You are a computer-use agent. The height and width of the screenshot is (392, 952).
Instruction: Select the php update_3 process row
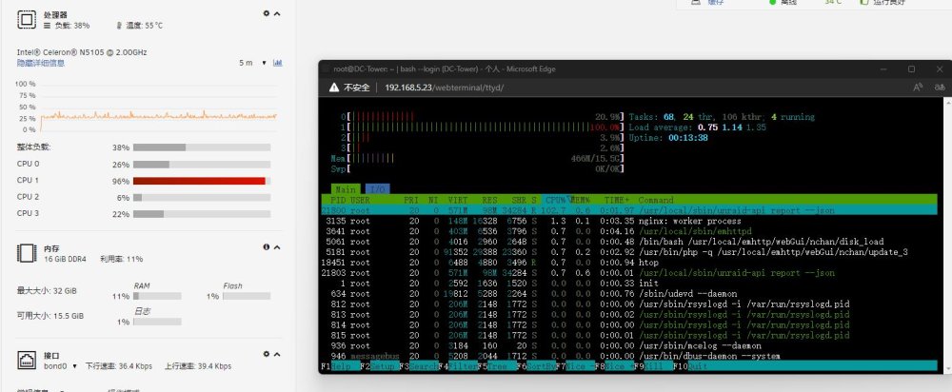coord(629,252)
